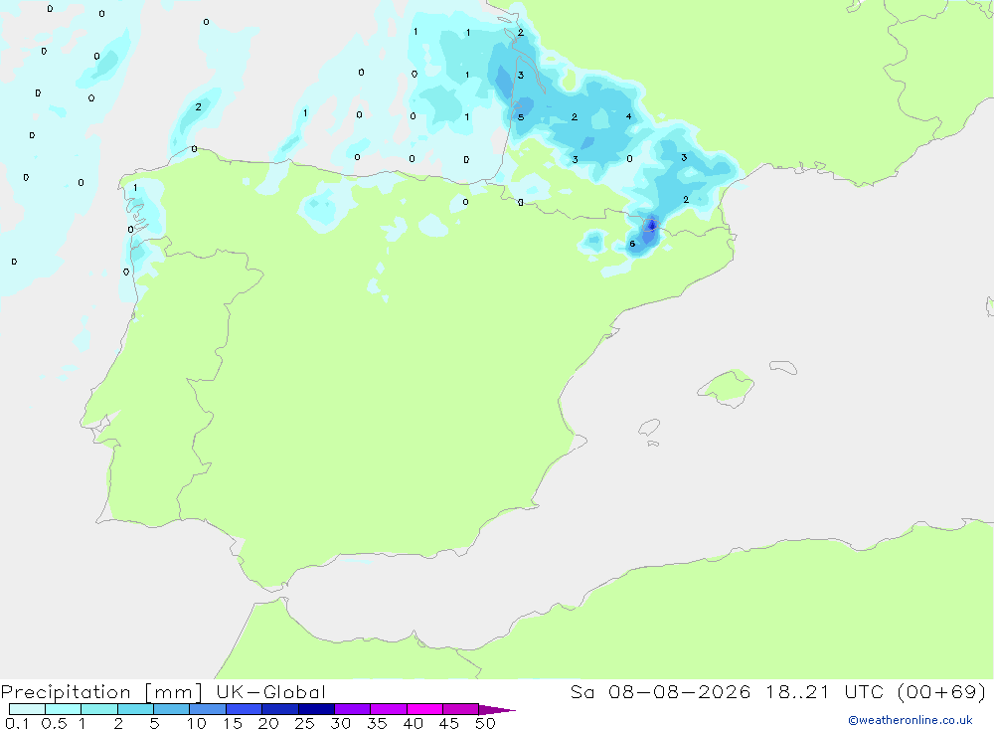The height and width of the screenshot is (729, 994).
Task: Click the dark blue heaviest-rain spot over the Pyrenees
Action: (652, 225)
